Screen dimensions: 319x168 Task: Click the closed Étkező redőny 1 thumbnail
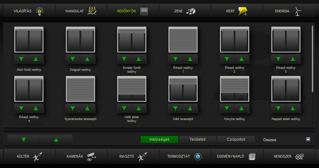183,40
